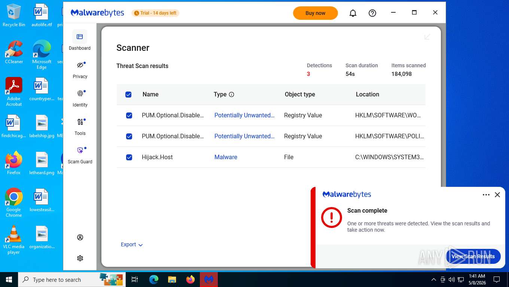The width and height of the screenshot is (509, 287).
Task: Open the notifications bell
Action: pos(353,13)
